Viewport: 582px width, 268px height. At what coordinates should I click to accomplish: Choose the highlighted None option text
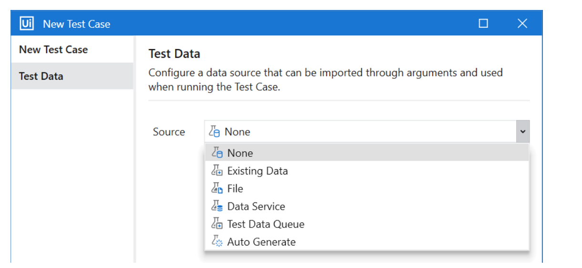click(240, 153)
